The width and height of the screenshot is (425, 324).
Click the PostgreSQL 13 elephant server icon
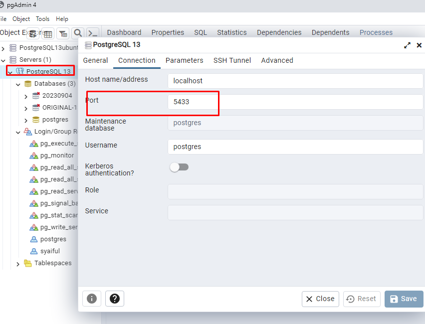point(20,71)
